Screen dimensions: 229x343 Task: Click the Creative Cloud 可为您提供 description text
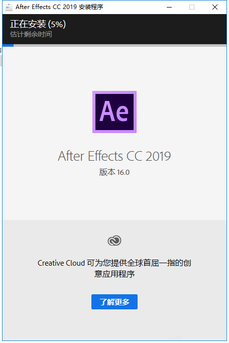point(114,263)
